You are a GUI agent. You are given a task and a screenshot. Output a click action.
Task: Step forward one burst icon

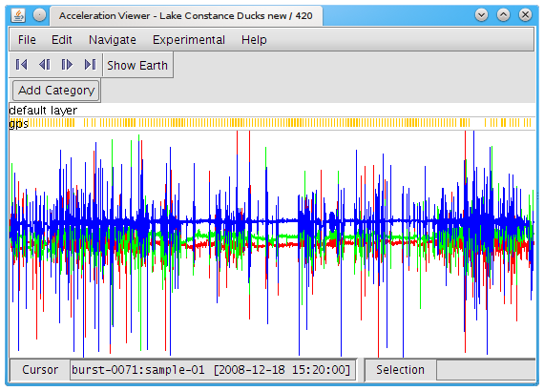67,65
